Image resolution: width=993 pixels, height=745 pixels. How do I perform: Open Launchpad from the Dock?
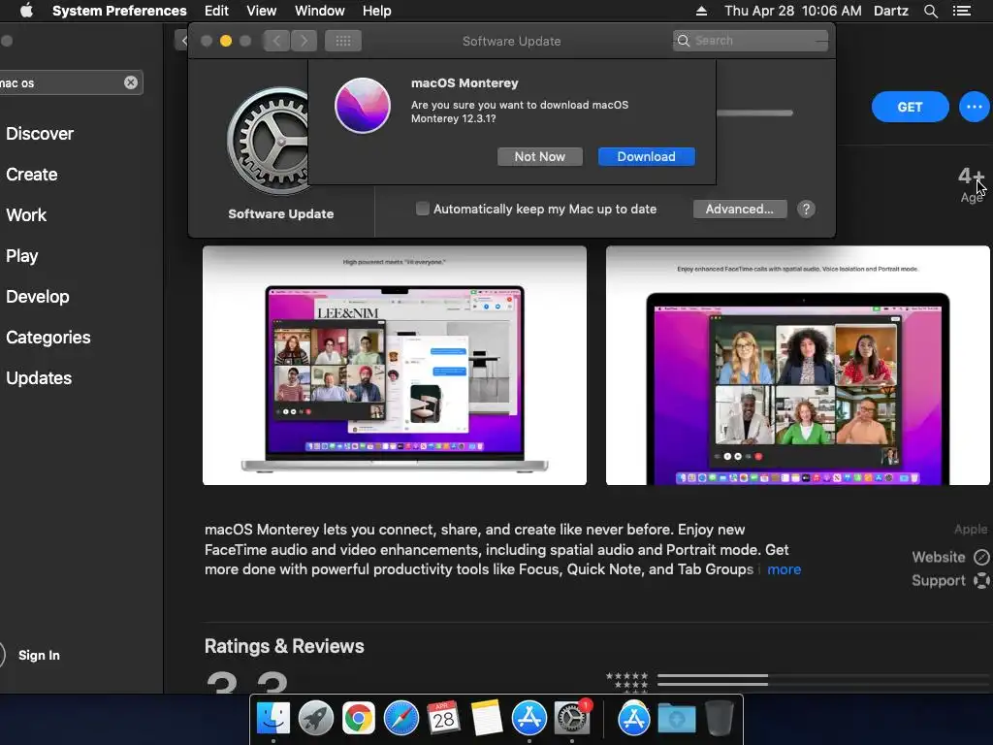pyautogui.click(x=315, y=719)
